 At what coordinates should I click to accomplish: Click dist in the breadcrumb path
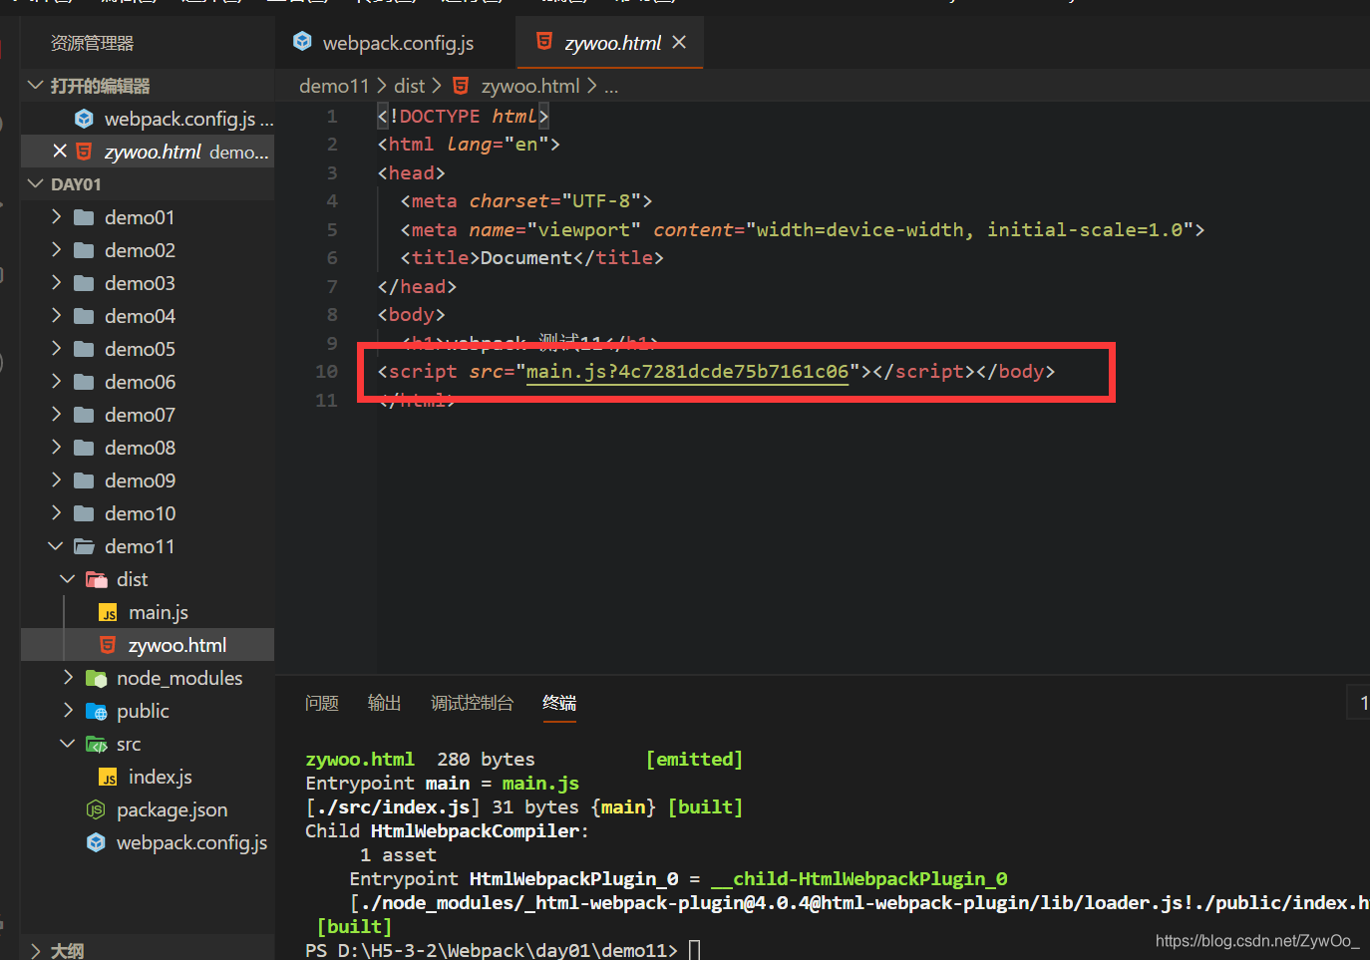point(410,86)
